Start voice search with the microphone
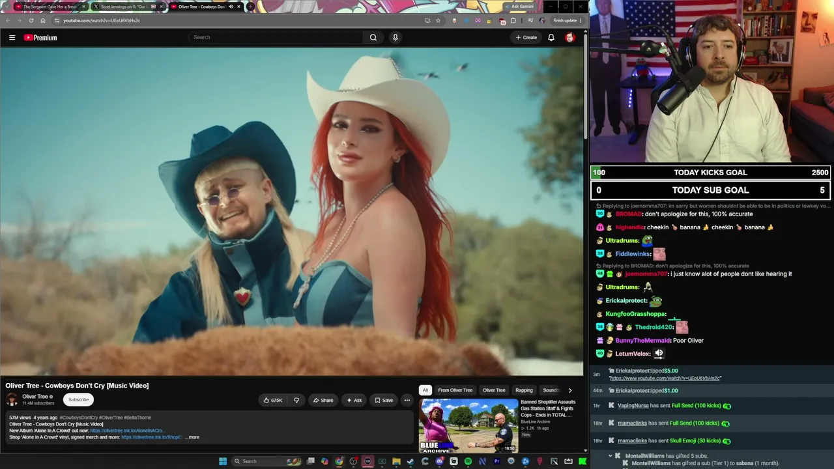 pyautogui.click(x=395, y=37)
